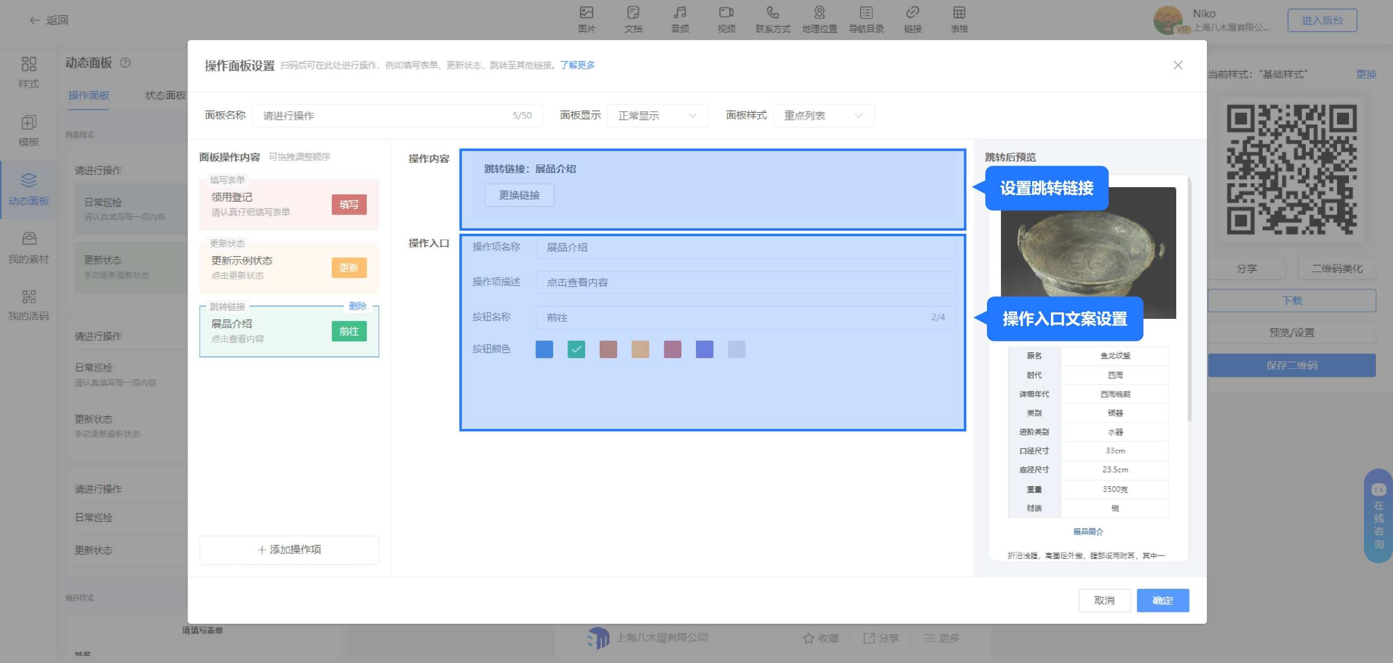Click the 分享 icon in bottom bar
Screen dimensions: 1393x663
pos(869,638)
